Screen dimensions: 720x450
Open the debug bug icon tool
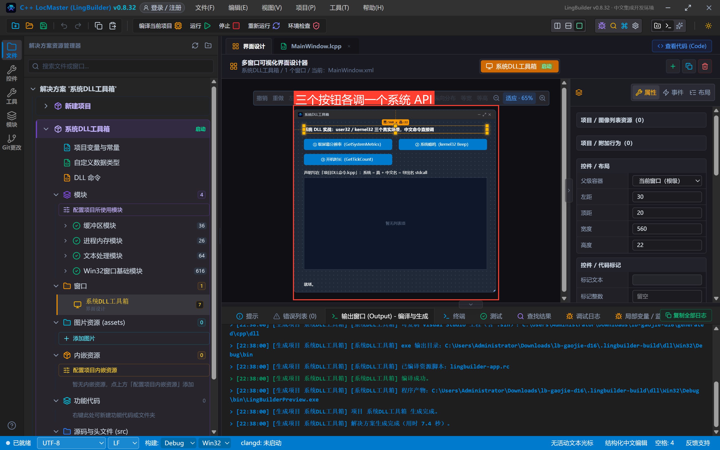602,26
